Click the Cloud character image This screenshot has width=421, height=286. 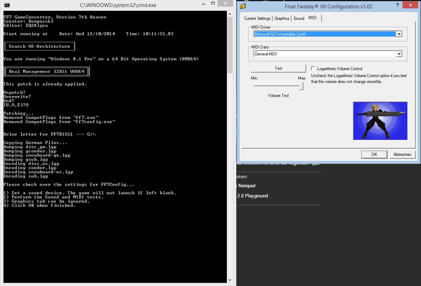[380, 121]
